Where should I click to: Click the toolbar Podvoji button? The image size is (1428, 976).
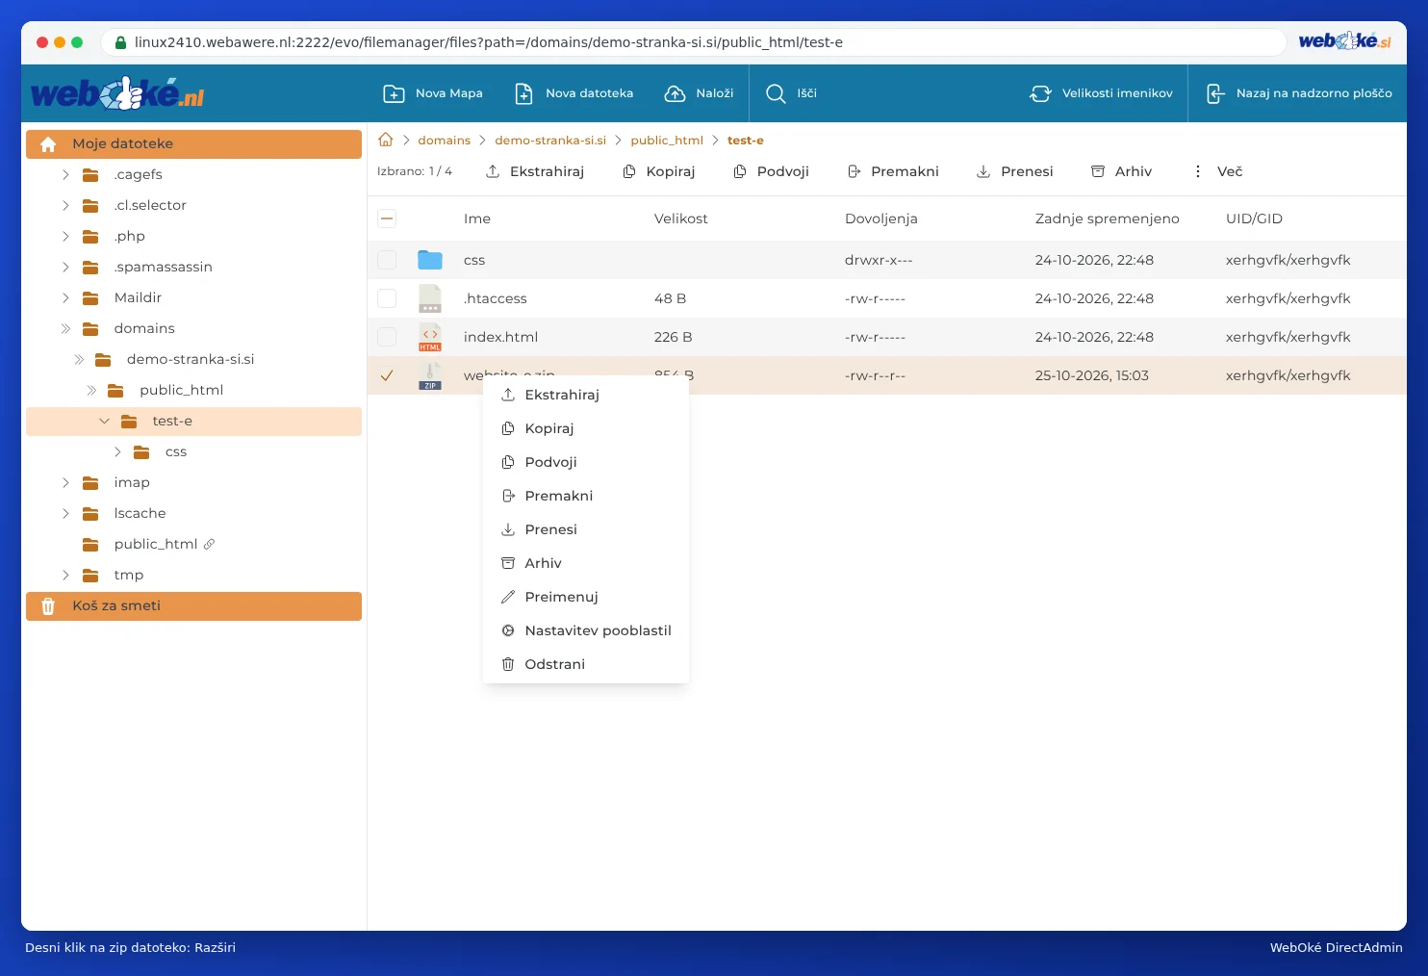771,171
